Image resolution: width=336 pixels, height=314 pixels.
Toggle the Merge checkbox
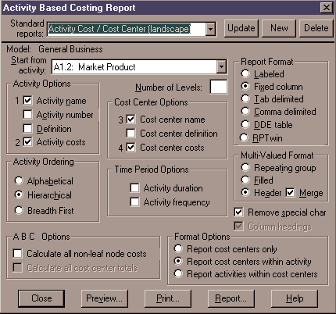[x=290, y=193]
